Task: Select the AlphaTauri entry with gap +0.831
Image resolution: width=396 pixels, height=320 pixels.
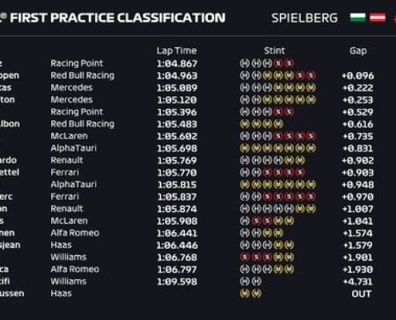Action: click(x=74, y=148)
